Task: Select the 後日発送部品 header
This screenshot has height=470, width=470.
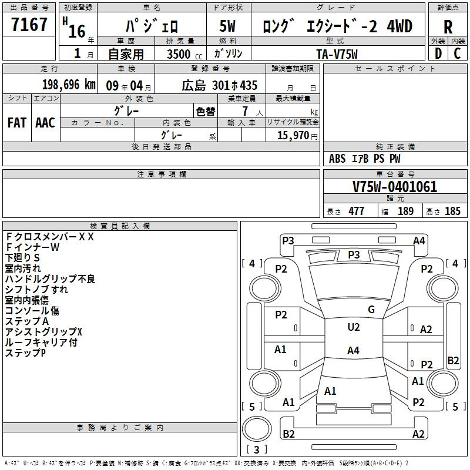Action: tap(161, 146)
